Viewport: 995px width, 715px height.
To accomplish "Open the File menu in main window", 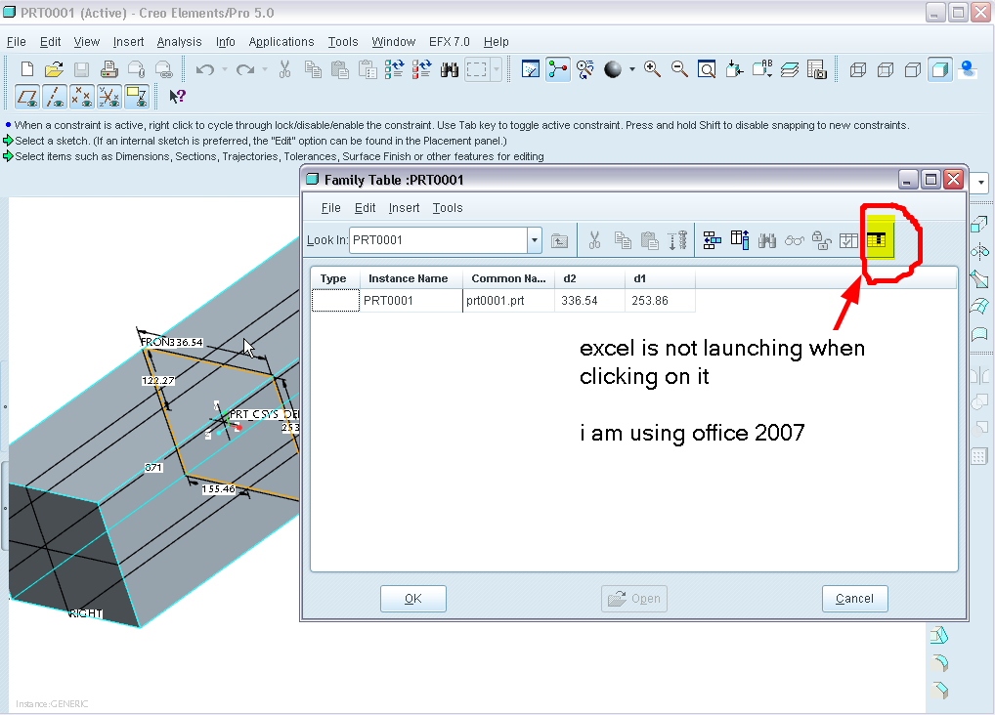I will (x=17, y=42).
